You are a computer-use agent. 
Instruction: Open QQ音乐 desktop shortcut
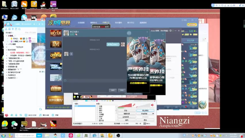click(5, 124)
